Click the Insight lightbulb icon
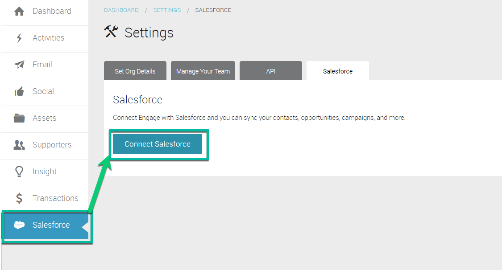The image size is (502, 270). [x=19, y=172]
